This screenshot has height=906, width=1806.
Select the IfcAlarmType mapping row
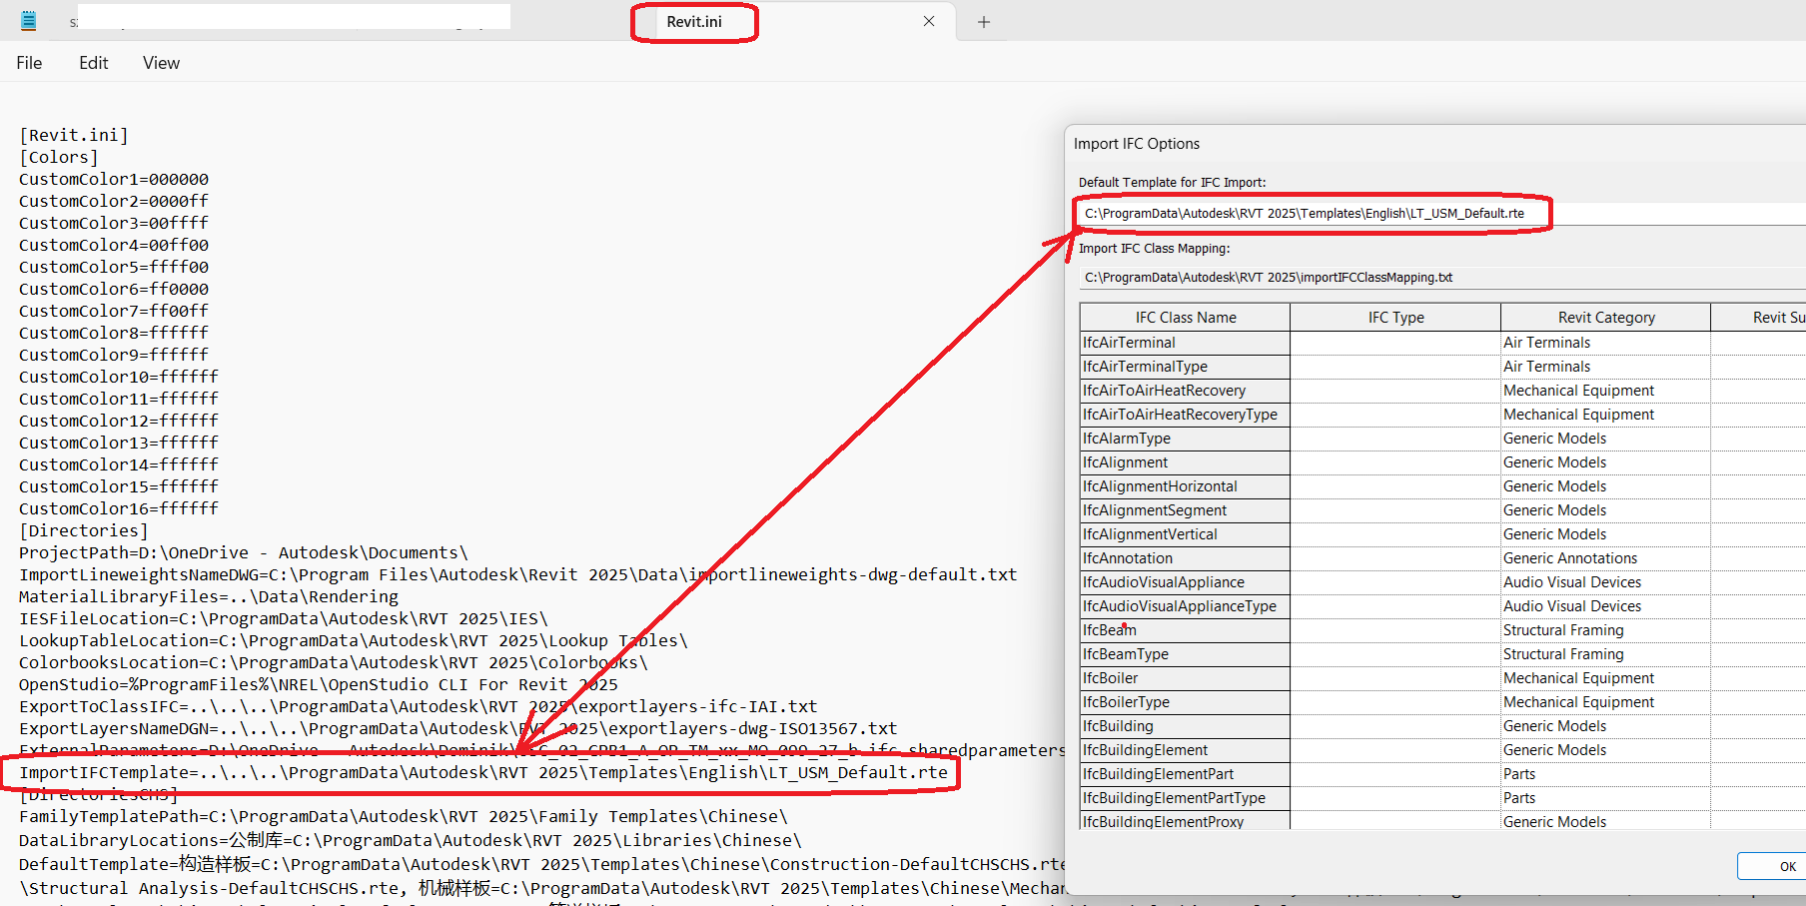click(1185, 438)
